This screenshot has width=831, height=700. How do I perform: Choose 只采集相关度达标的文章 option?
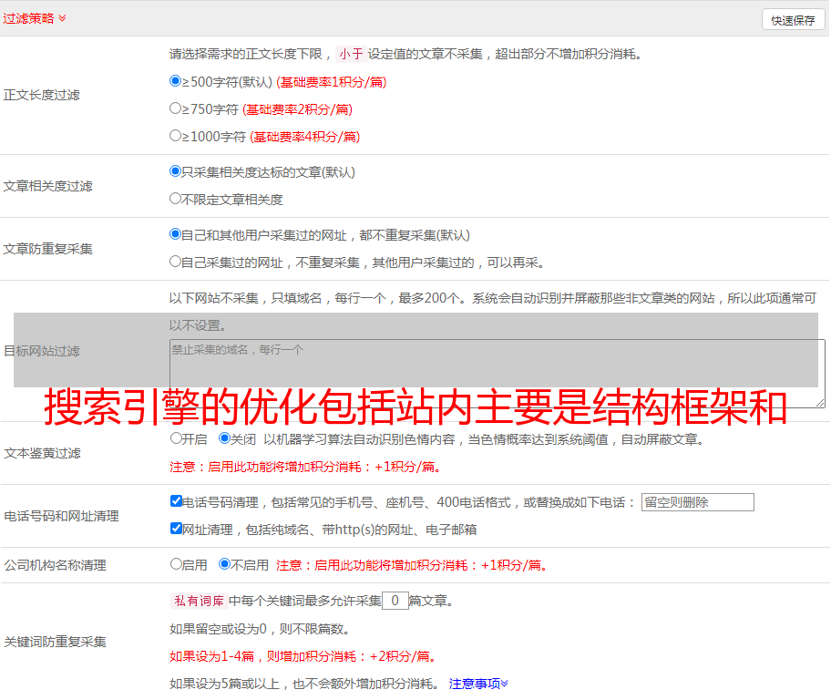(x=176, y=171)
